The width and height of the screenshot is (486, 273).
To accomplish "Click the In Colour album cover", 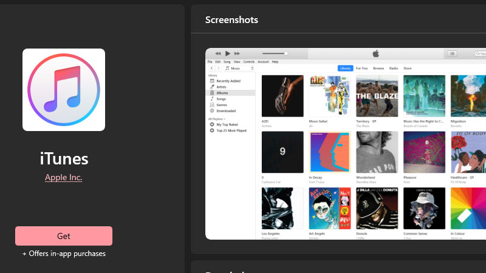I will coord(468,208).
